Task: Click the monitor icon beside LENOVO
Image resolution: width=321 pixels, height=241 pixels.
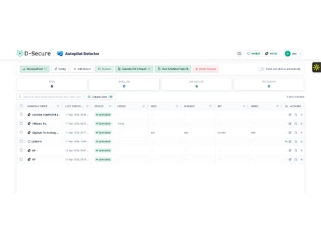Action: 29,141
